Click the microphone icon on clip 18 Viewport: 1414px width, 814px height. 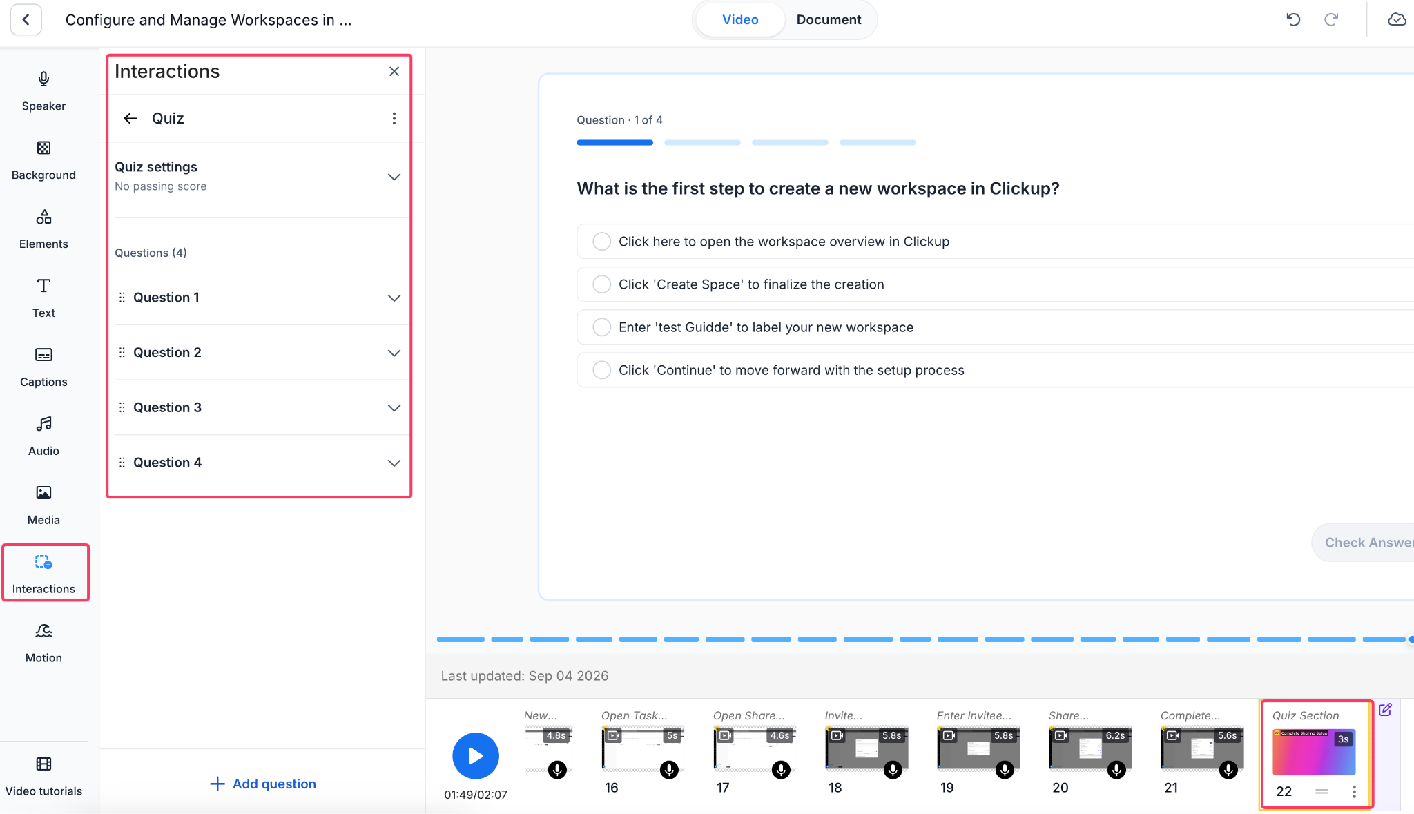point(893,769)
